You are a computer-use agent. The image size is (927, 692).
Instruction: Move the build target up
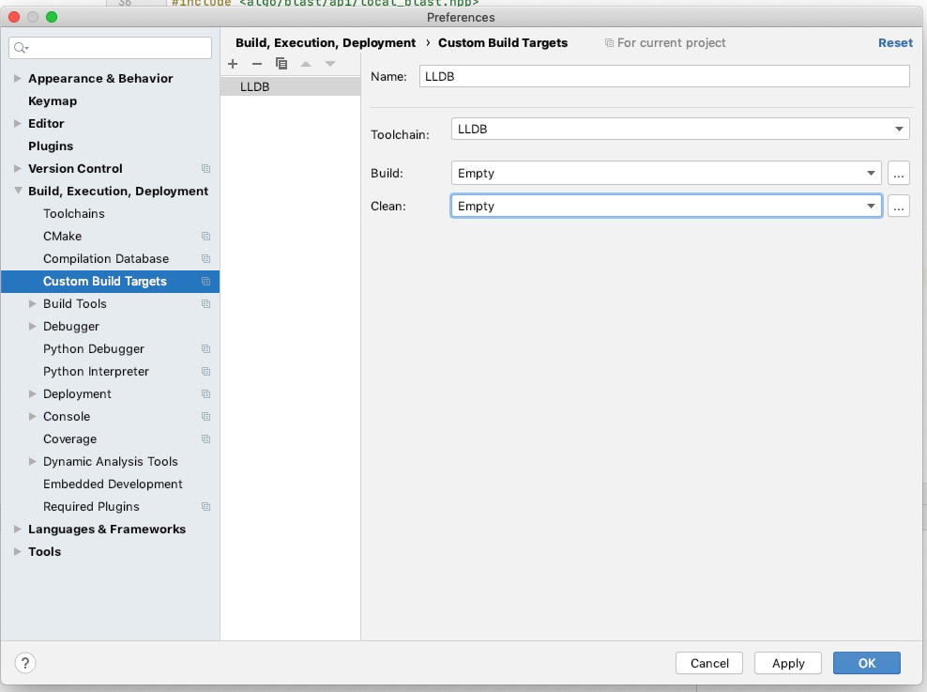coord(306,64)
